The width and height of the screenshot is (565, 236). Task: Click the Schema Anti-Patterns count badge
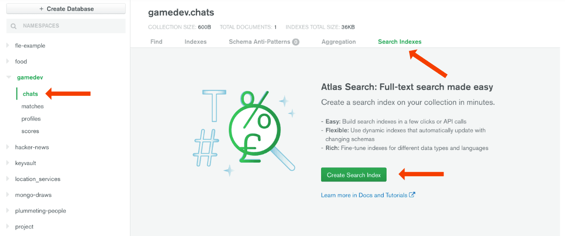coord(296,42)
